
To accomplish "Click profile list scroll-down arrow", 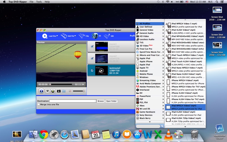I will coord(185,127).
